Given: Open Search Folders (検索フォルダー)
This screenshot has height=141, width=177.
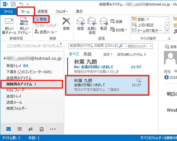Looking at the screenshot, I should (32, 108).
